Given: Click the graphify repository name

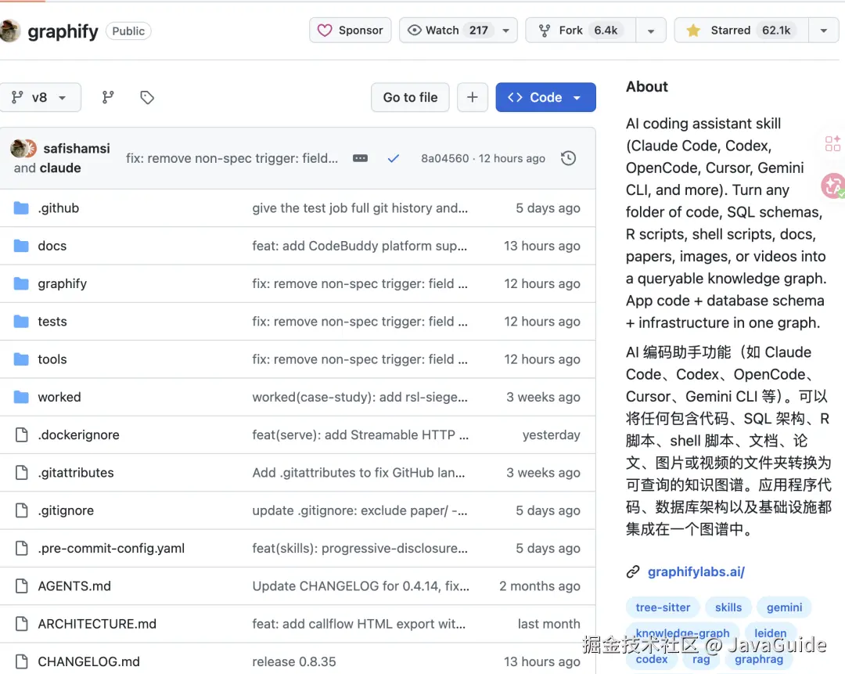Looking at the screenshot, I should (63, 31).
